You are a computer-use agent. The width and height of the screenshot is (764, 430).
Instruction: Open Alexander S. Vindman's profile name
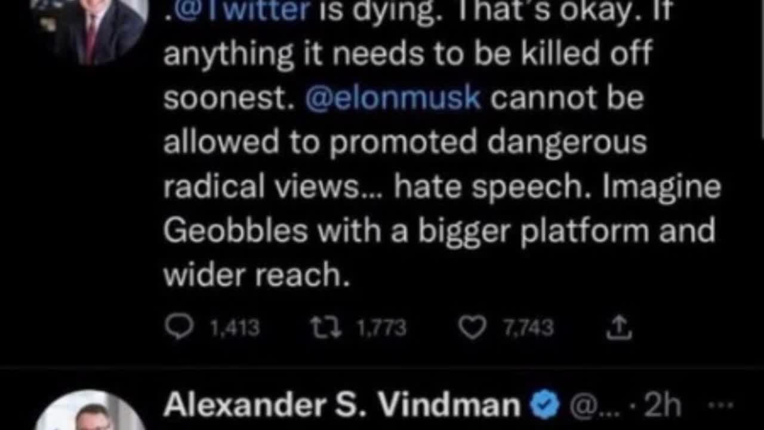(x=341, y=406)
